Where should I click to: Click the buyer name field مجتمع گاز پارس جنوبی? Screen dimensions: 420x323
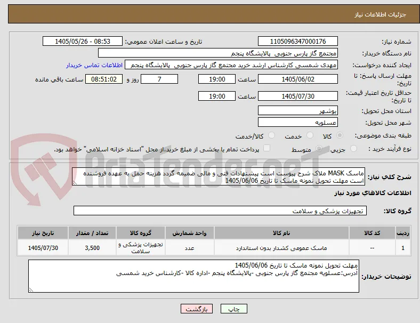click(x=218, y=53)
